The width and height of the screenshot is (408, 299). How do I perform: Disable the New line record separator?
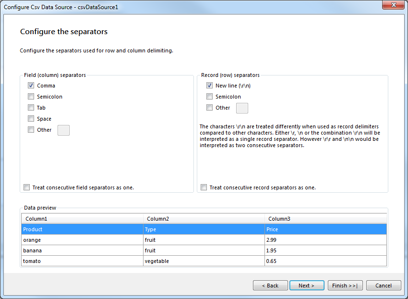coord(209,85)
